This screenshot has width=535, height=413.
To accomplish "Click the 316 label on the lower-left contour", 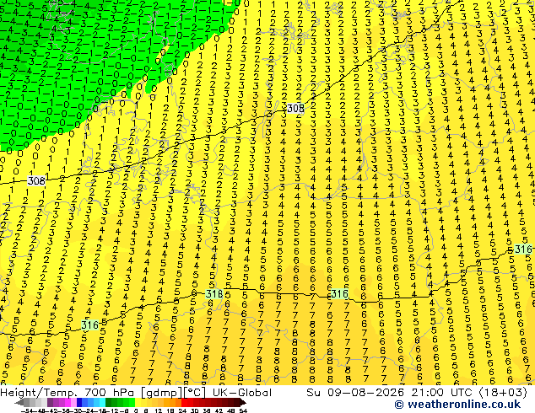I will click(90, 325).
